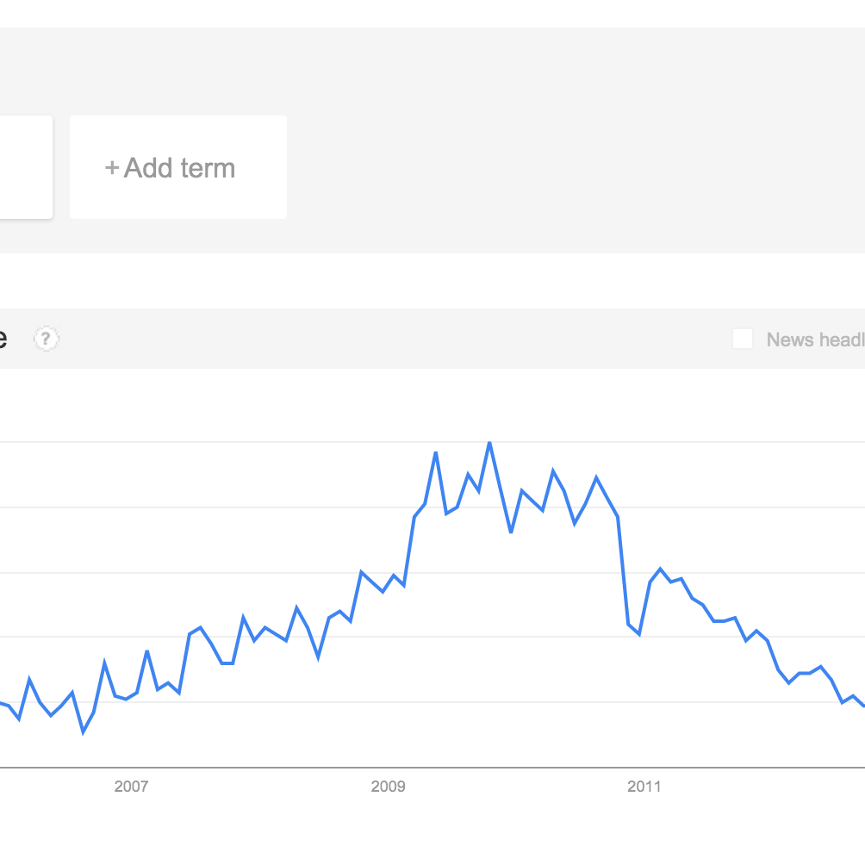The image size is (865, 865).
Task: Click the second-highest peak just after 2009
Action: click(436, 453)
